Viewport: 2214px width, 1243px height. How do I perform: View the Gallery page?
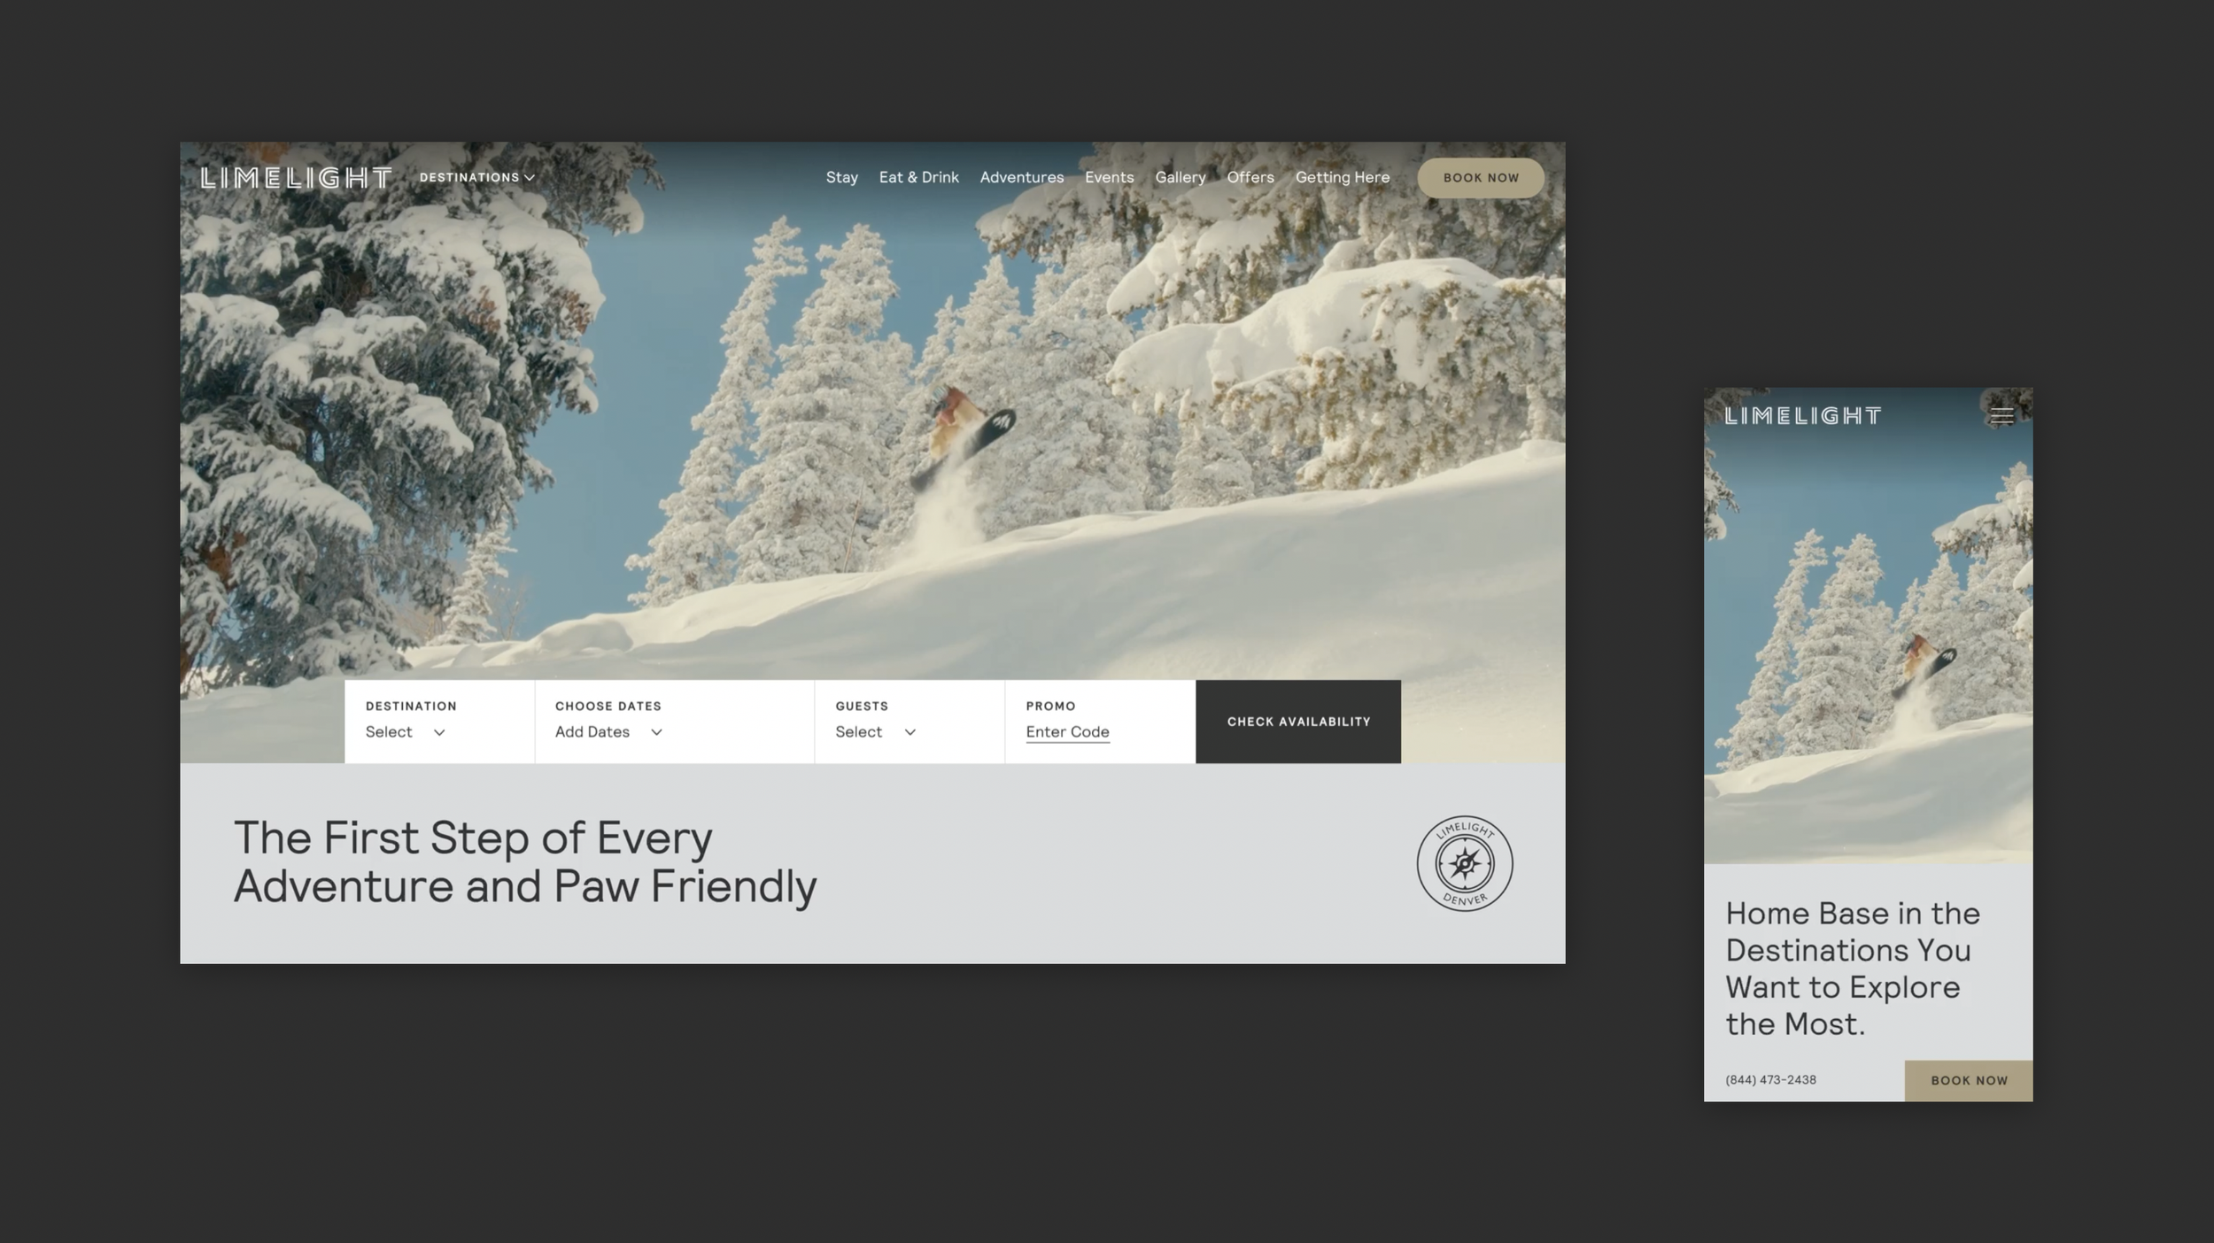pyautogui.click(x=1180, y=178)
